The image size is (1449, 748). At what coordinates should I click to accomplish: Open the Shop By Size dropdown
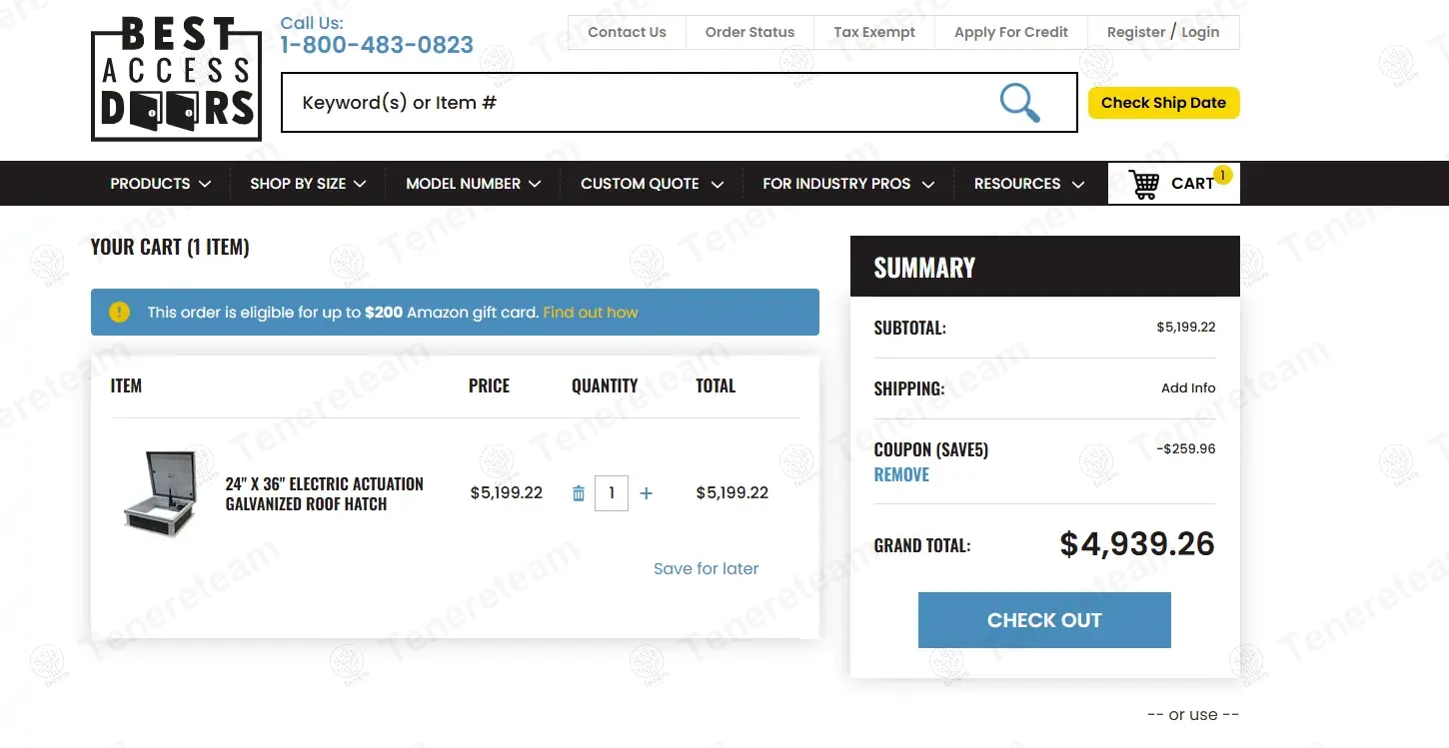click(x=308, y=184)
